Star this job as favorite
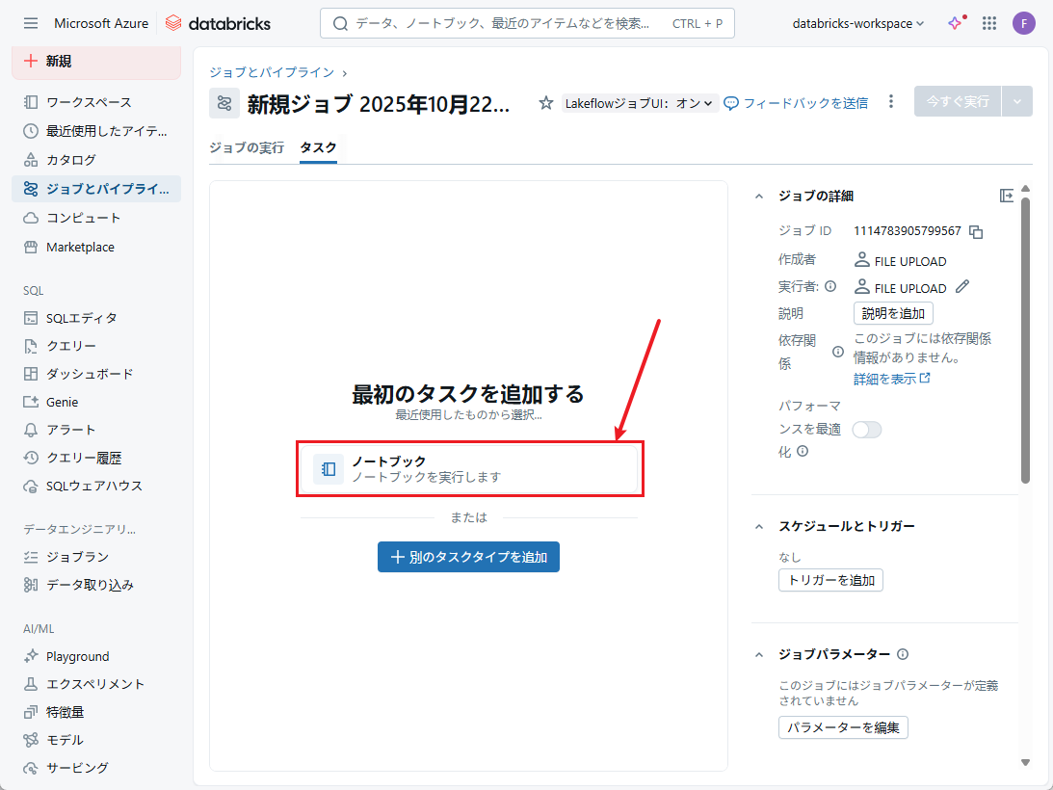The image size is (1053, 790). point(545,102)
